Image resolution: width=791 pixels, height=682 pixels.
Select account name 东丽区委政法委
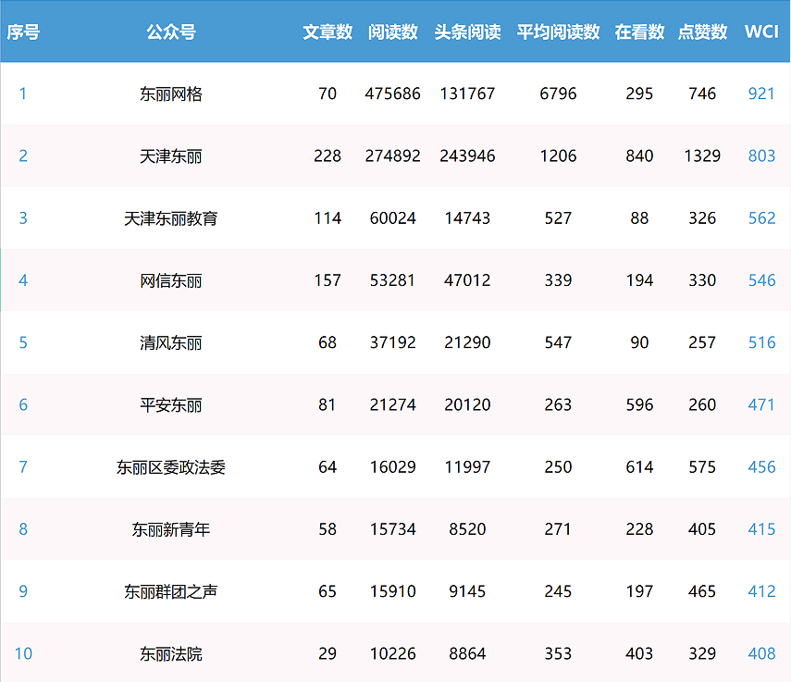pyautogui.click(x=171, y=467)
